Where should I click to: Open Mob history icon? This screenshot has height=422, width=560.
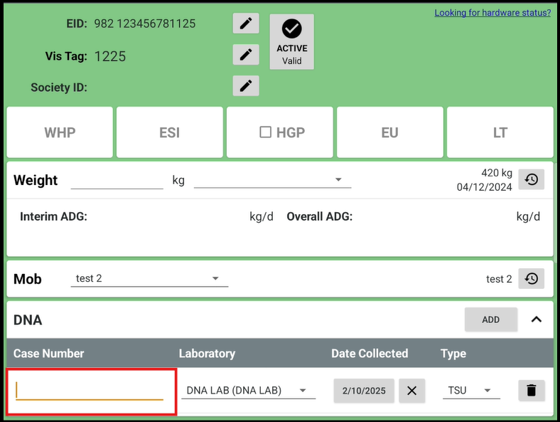point(531,279)
